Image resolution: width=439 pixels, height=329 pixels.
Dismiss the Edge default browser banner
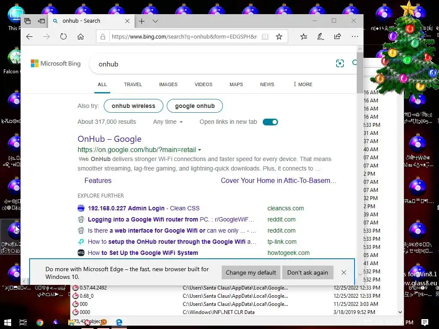coord(344,272)
